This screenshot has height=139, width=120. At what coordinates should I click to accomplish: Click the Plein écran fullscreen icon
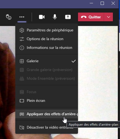point(22,101)
